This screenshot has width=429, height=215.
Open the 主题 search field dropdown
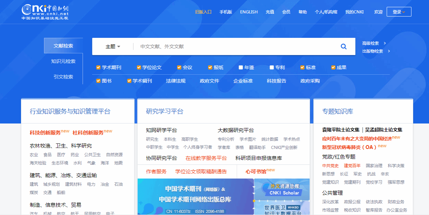pos(113,46)
